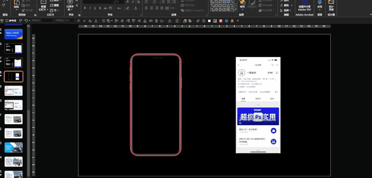Screen dimensions: 372x178
Task: Click the Undo arrow in quick toolbar
Action: [x=26, y=21]
